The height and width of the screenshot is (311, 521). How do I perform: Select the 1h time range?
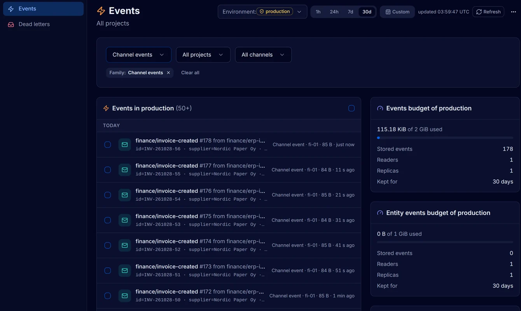coord(318,12)
